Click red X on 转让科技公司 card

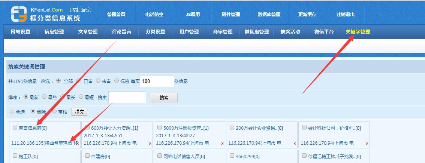coord(367,144)
